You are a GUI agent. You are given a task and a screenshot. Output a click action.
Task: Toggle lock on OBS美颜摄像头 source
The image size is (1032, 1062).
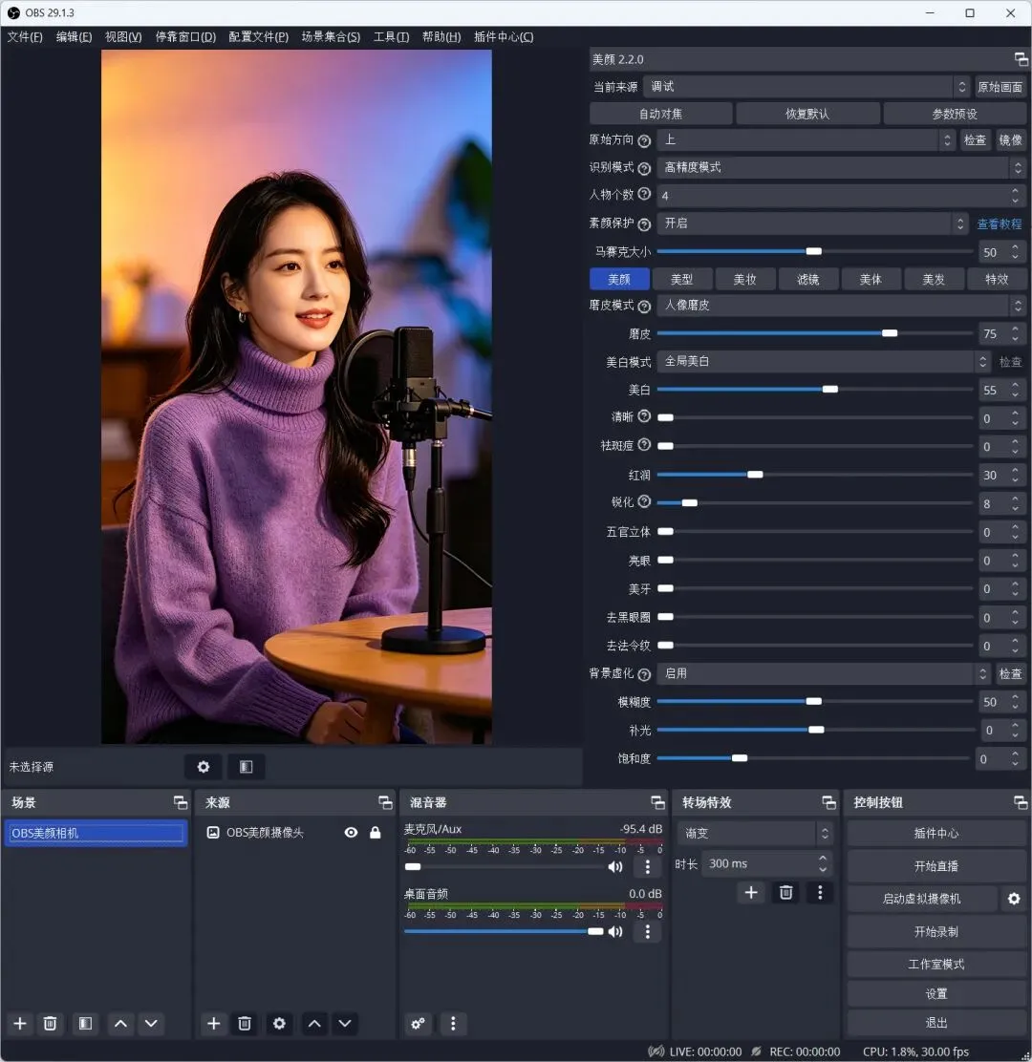375,833
